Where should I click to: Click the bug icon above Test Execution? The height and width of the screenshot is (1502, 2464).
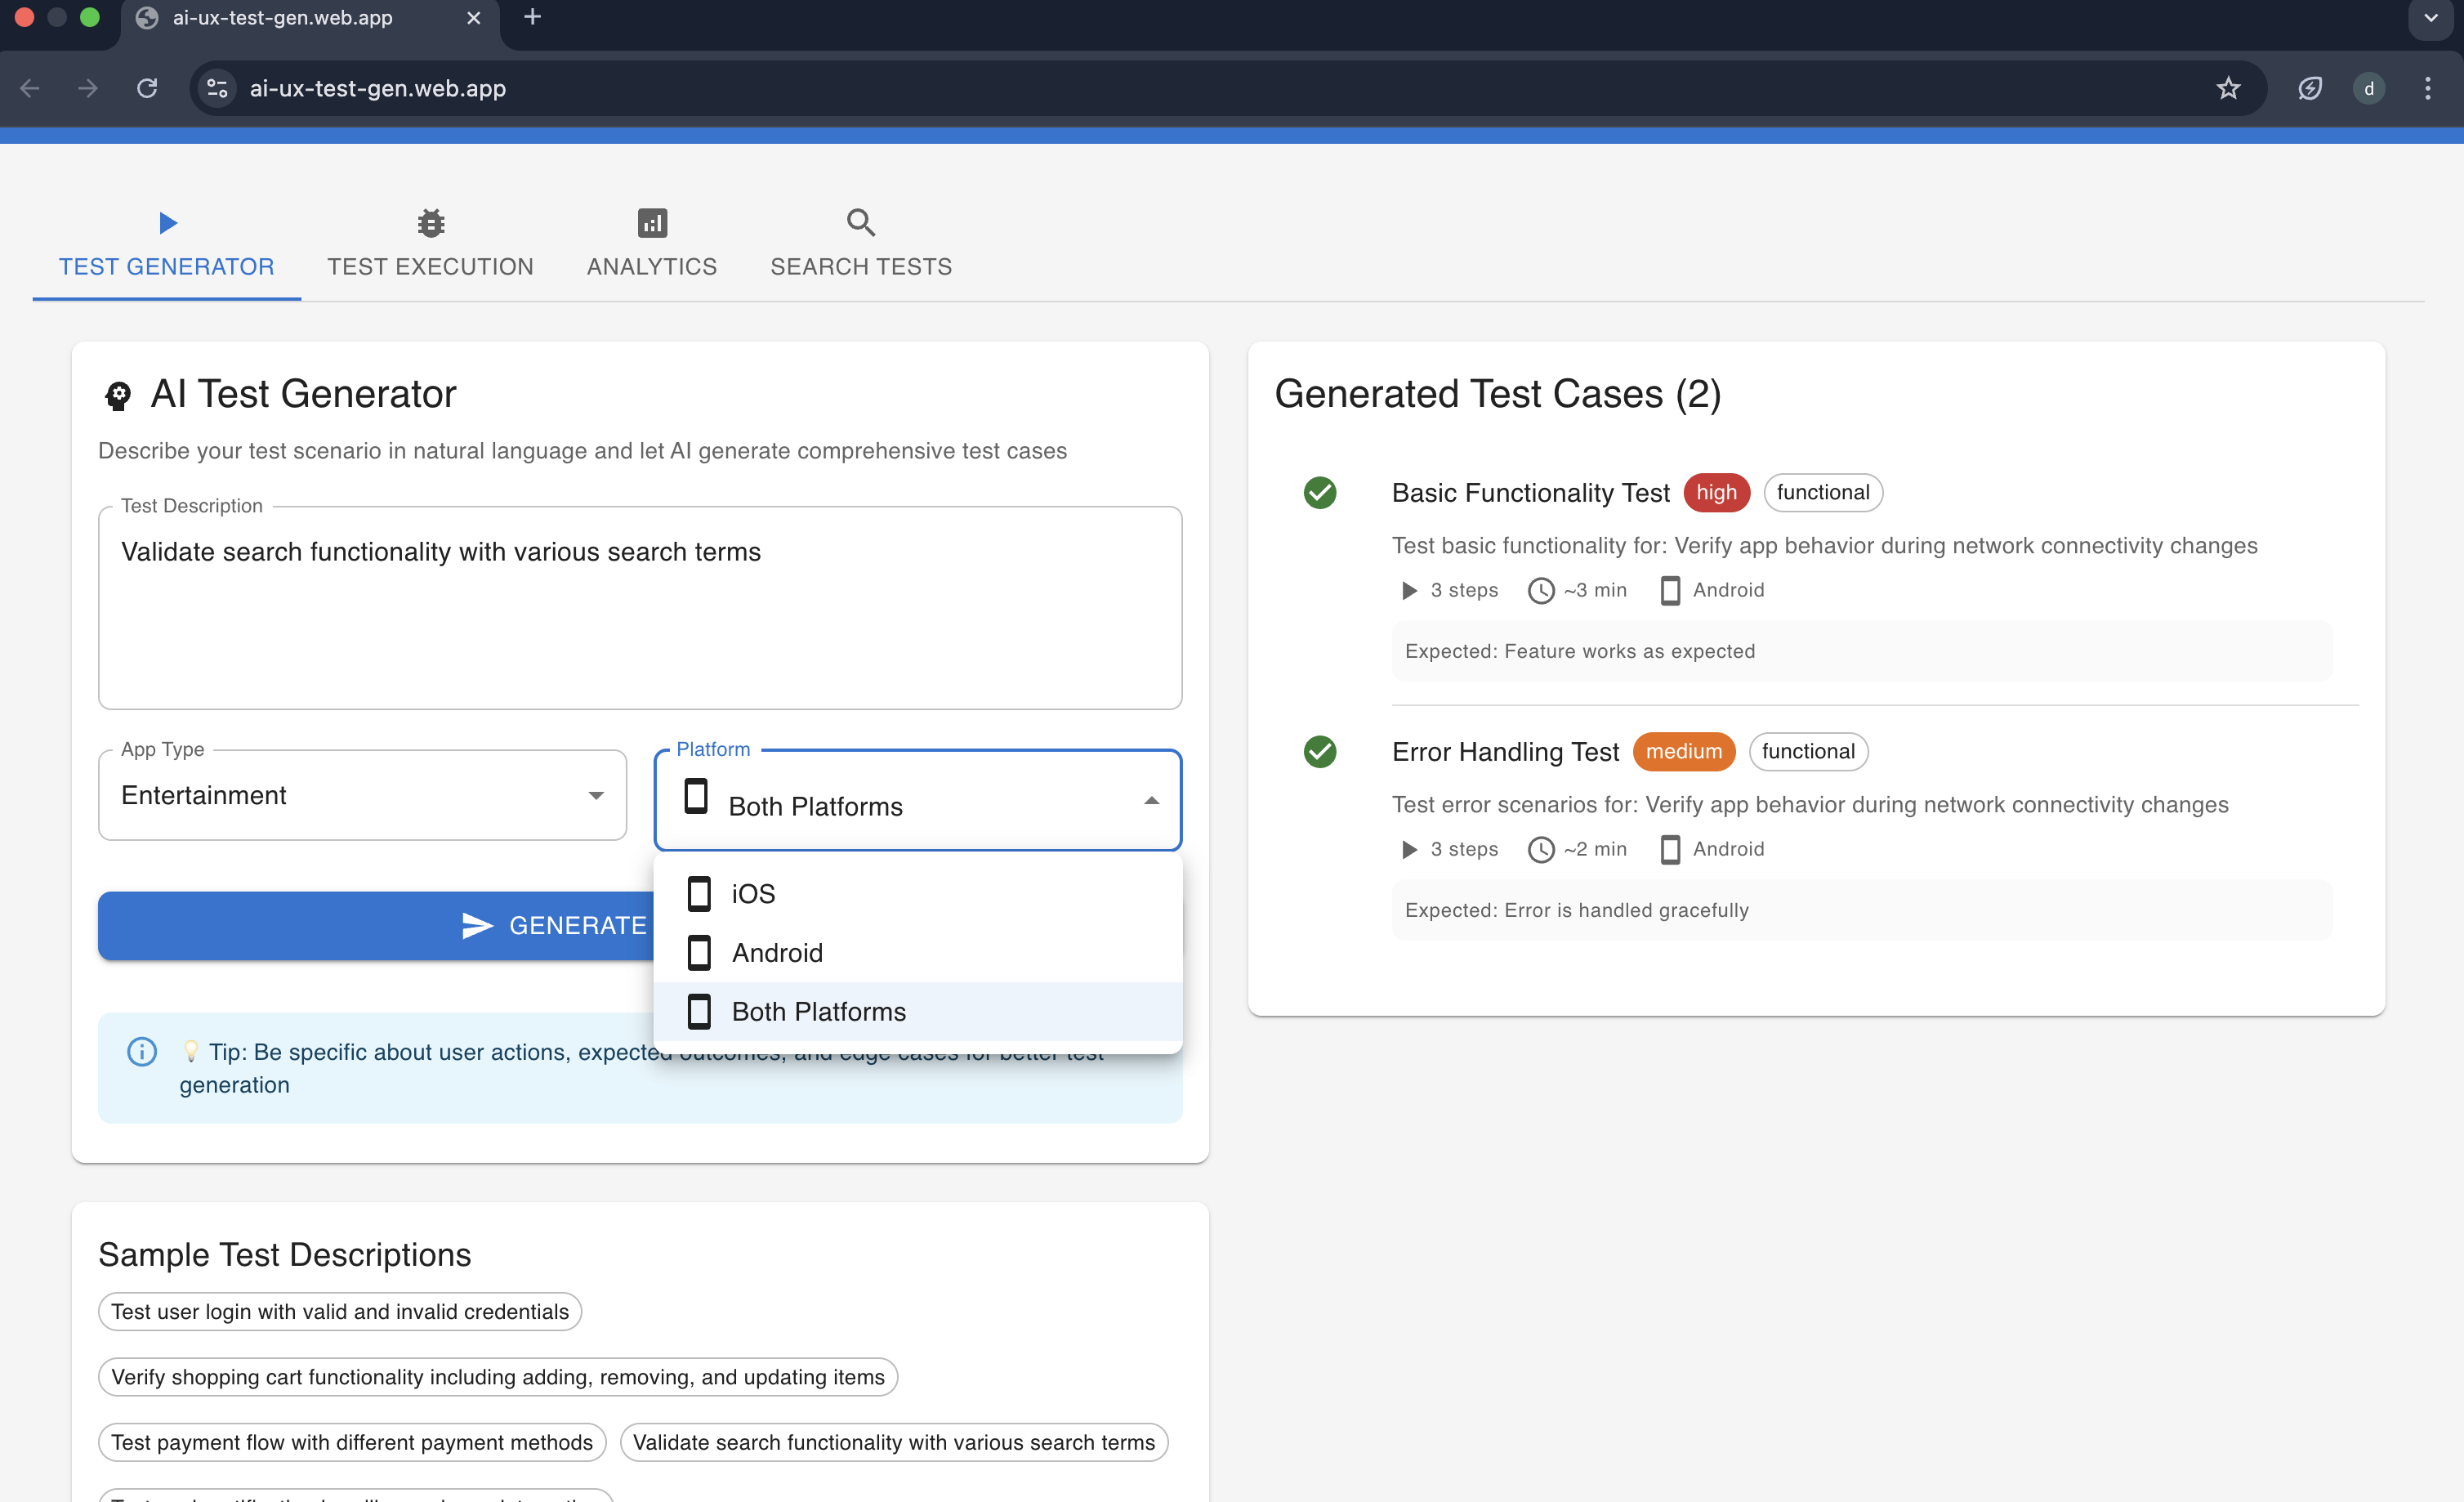coord(430,222)
